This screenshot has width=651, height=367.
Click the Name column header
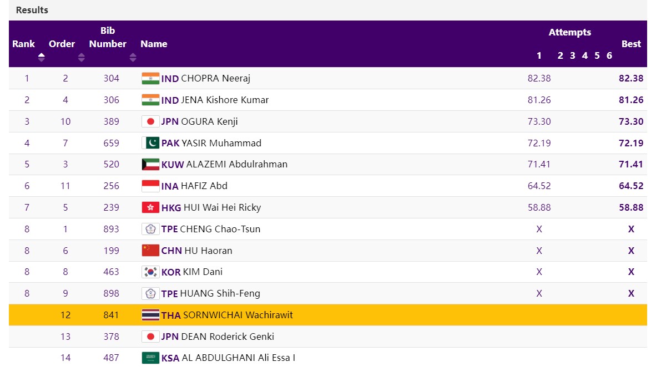click(x=154, y=44)
